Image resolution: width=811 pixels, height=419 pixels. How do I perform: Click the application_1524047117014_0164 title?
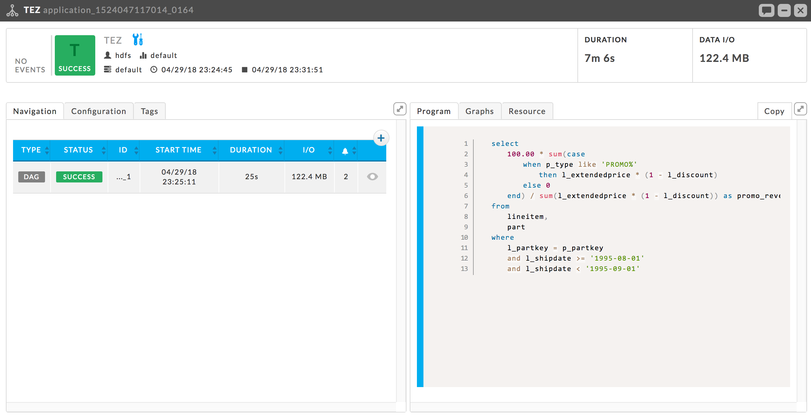coord(118,10)
